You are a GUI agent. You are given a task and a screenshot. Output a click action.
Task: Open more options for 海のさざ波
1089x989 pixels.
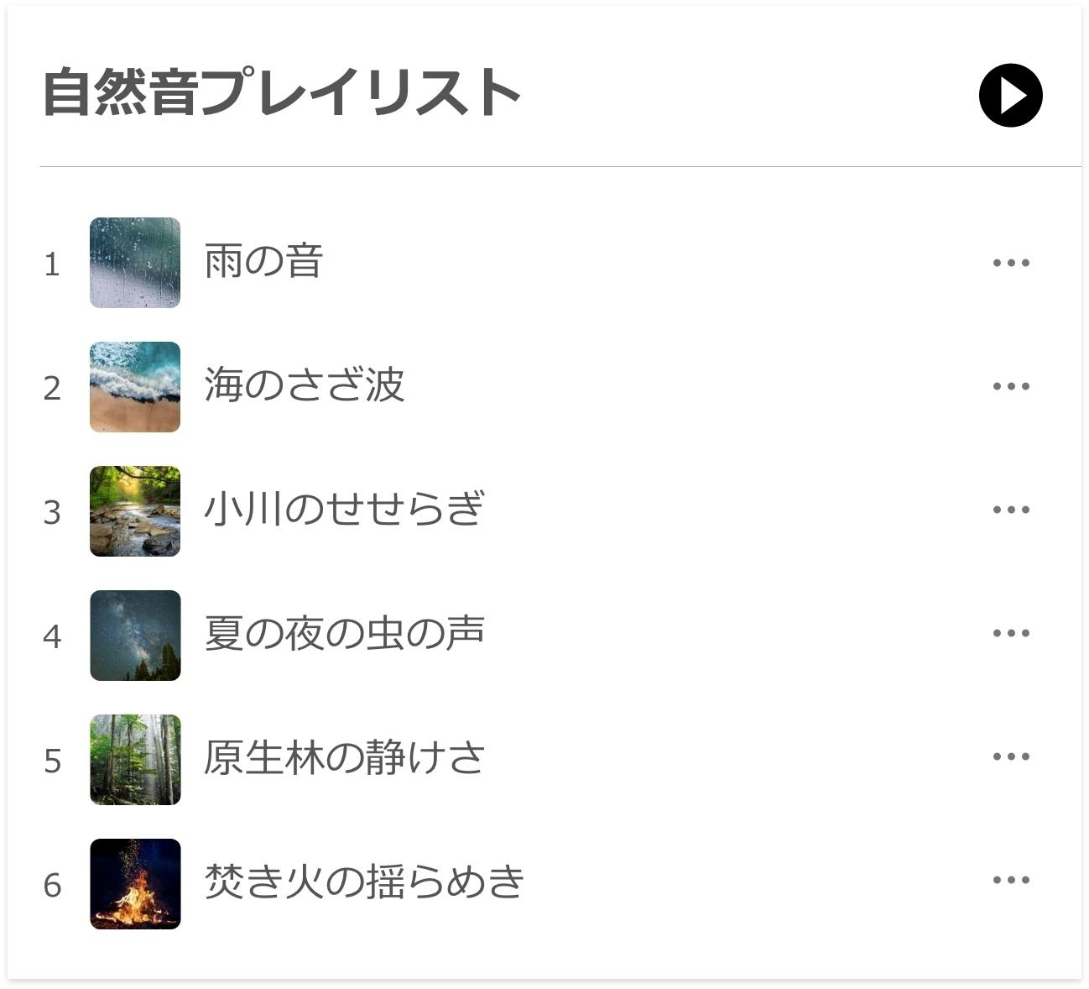point(1010,386)
